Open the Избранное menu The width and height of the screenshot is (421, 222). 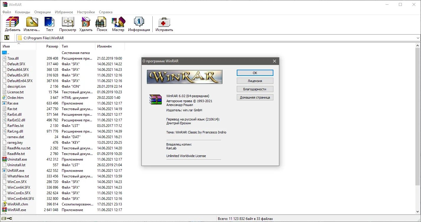pos(64,12)
